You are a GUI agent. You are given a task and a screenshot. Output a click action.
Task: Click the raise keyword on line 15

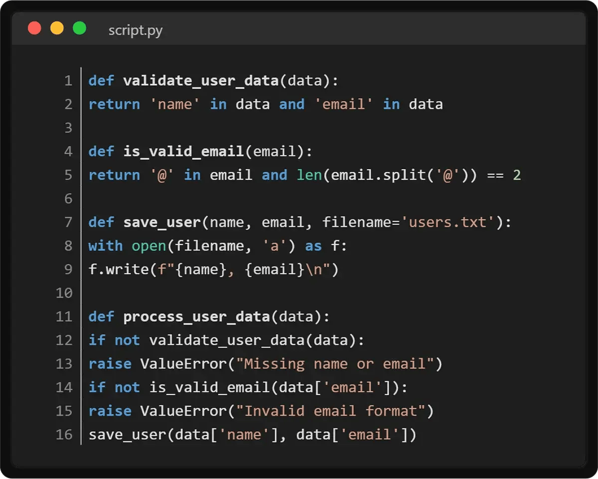pos(110,411)
